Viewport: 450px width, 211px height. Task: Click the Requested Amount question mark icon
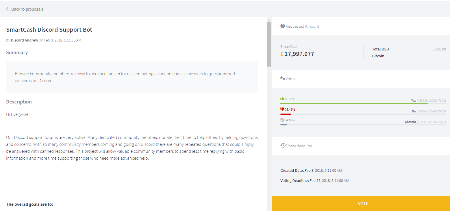pos(283,26)
